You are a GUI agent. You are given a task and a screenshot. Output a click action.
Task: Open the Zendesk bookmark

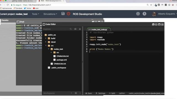pos(18,8)
